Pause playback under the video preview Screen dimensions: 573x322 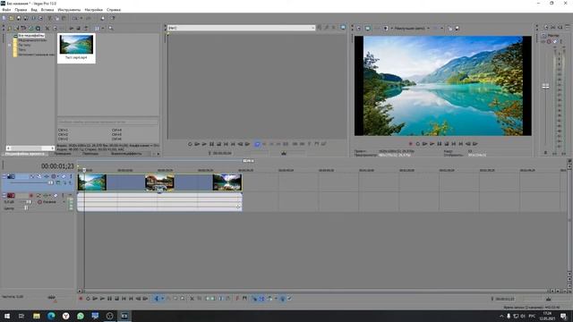coord(440,144)
